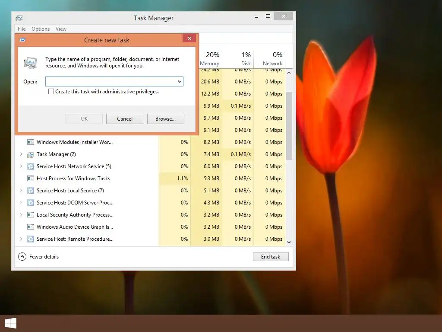Maximize the Task Manager window

(x=268, y=16)
